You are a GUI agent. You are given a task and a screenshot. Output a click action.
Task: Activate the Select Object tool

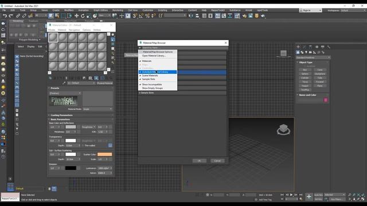(x=51, y=16)
